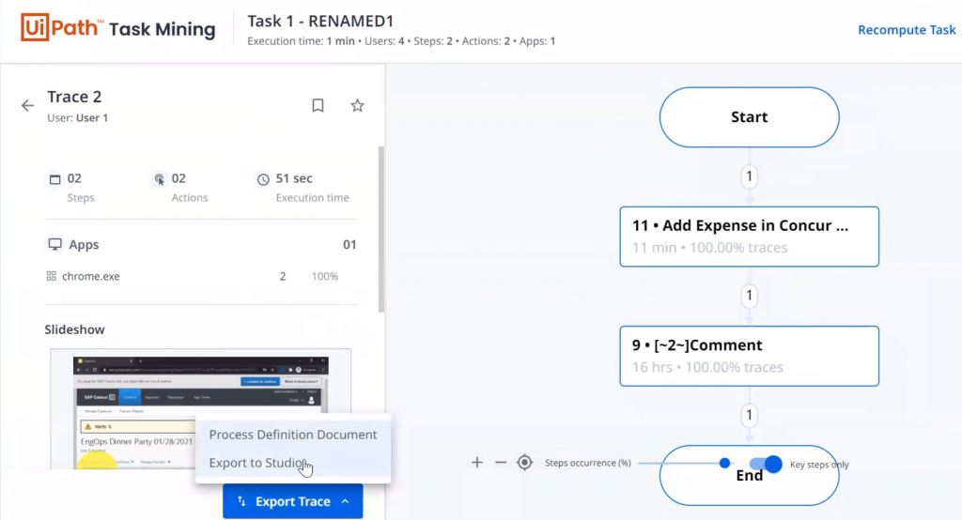Click the Steps window icon
The width and height of the screenshot is (962, 520).
[x=54, y=179]
